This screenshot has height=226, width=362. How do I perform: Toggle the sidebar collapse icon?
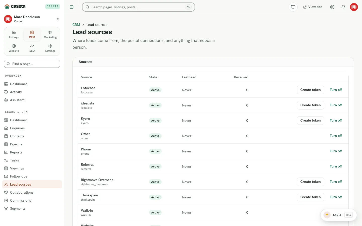[72, 7]
